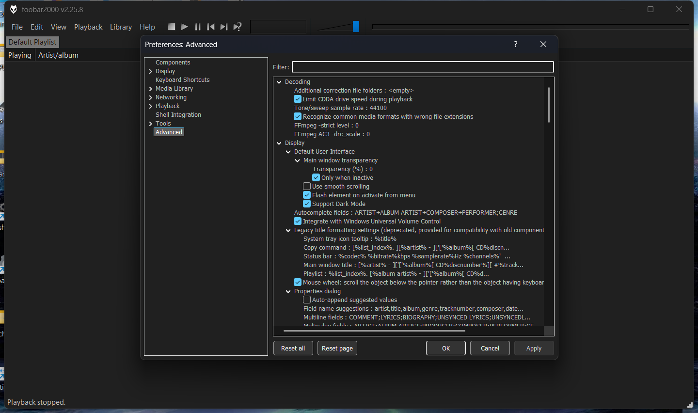Uncheck Support Dark Mode
698x413 pixels.
[307, 204]
